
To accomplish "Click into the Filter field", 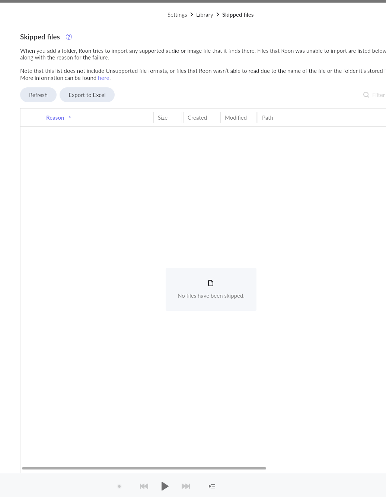I will (x=378, y=95).
